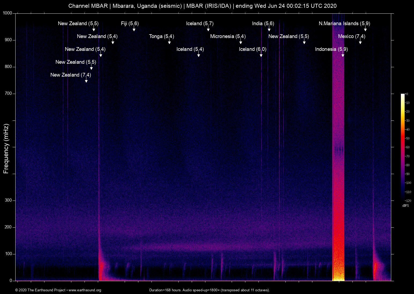Click the Iceland (5.7) event marker

coord(200,24)
